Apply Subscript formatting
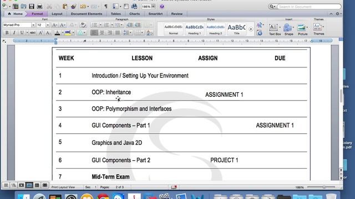The image size is (355, 199). coord(48,33)
